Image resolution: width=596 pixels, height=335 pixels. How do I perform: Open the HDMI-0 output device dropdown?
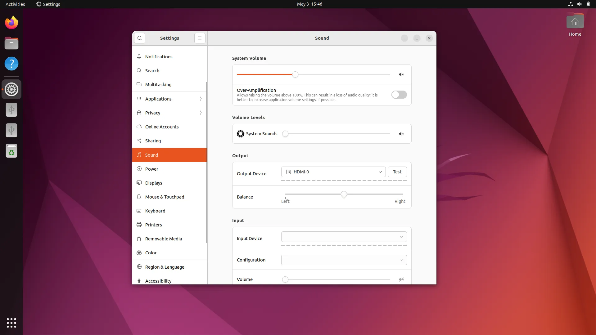[333, 172]
